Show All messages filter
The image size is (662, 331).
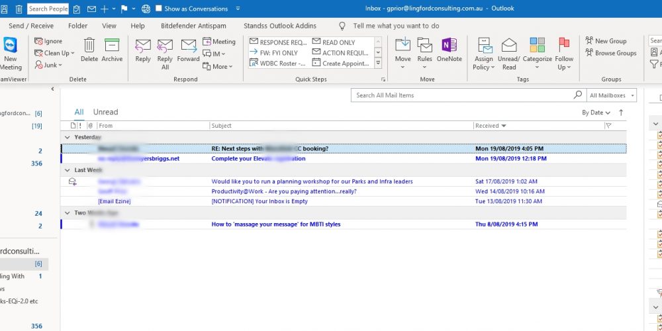tap(79, 112)
